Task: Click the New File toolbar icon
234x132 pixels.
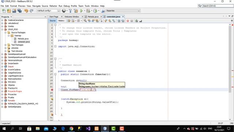Action: pyautogui.click(x=4, y=11)
